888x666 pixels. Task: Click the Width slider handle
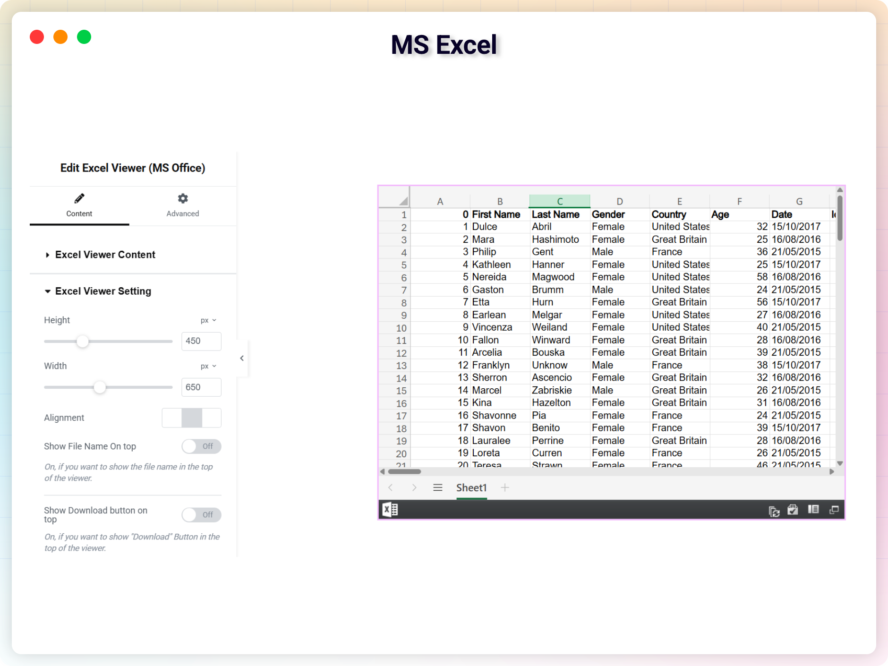pyautogui.click(x=100, y=387)
